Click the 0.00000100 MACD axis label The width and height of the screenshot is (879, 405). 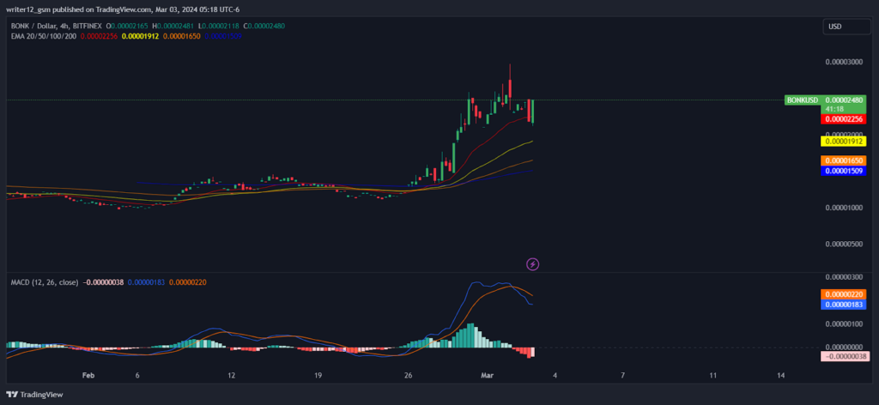[x=844, y=323]
